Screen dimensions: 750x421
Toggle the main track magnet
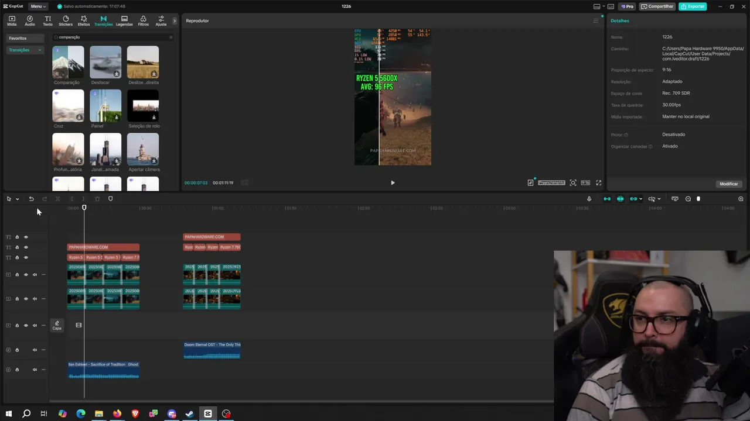coord(607,199)
